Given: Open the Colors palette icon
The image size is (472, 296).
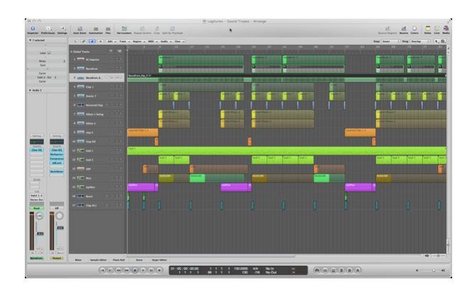Looking at the screenshot, I should pyautogui.click(x=415, y=29).
